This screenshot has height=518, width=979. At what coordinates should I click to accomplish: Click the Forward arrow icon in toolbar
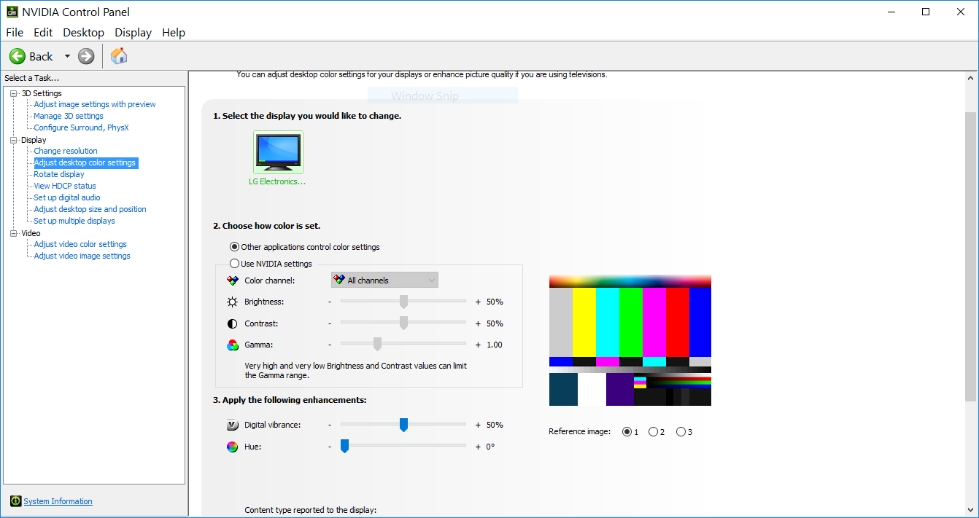86,56
